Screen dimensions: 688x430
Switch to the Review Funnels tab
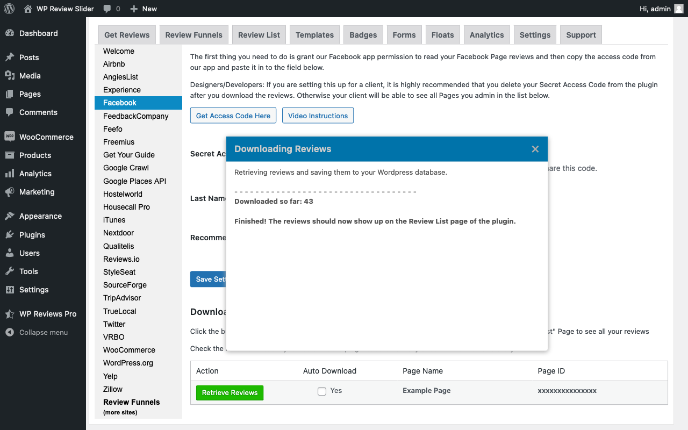[194, 35]
